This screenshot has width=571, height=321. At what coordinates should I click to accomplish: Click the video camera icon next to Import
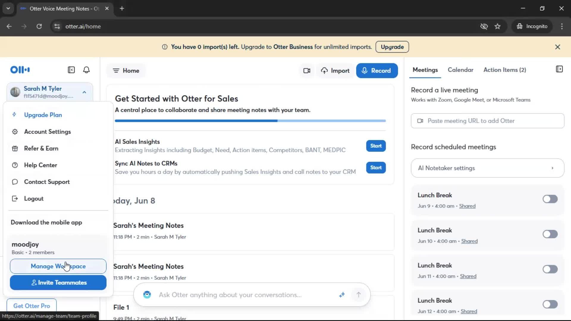tap(307, 71)
